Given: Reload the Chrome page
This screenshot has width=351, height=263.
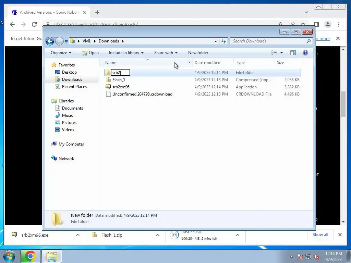Looking at the screenshot, I should (34, 24).
